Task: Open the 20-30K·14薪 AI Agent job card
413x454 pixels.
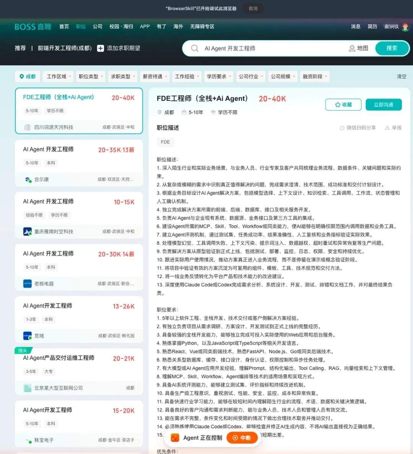Action: [79, 267]
